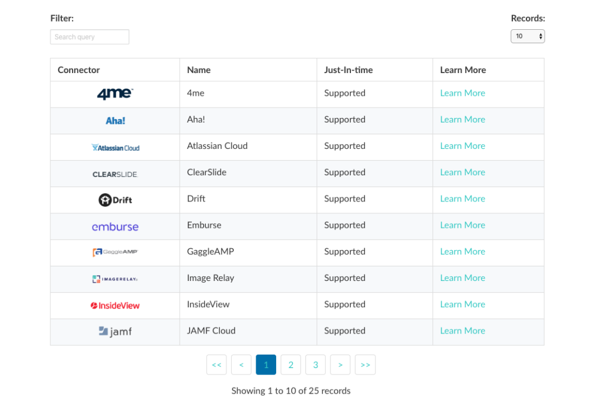Screen dimensions: 599x413
Task: Open Learn More for Emburse
Action: 463,225
